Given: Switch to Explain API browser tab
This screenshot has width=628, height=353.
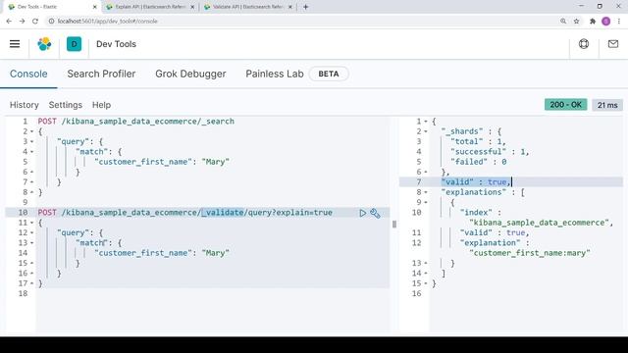Looking at the screenshot, I should (150, 7).
